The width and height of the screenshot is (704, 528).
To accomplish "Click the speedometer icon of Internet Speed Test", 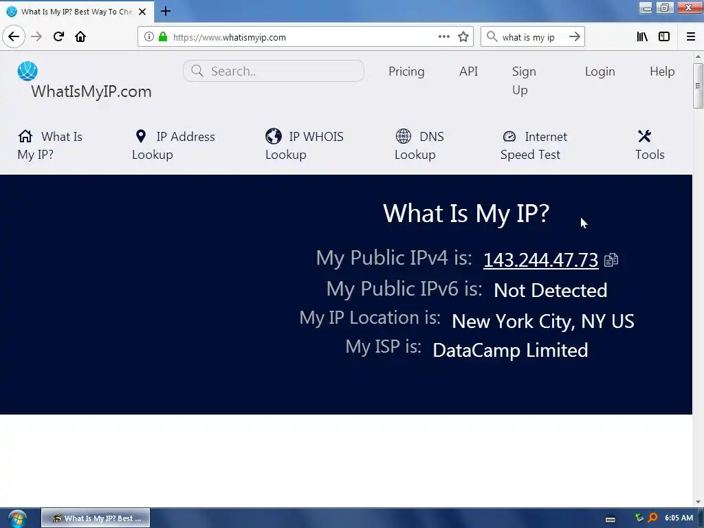I will click(509, 136).
